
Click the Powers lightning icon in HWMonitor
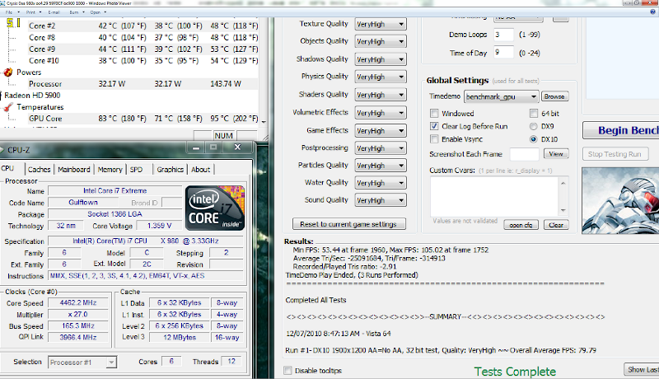click(8, 73)
